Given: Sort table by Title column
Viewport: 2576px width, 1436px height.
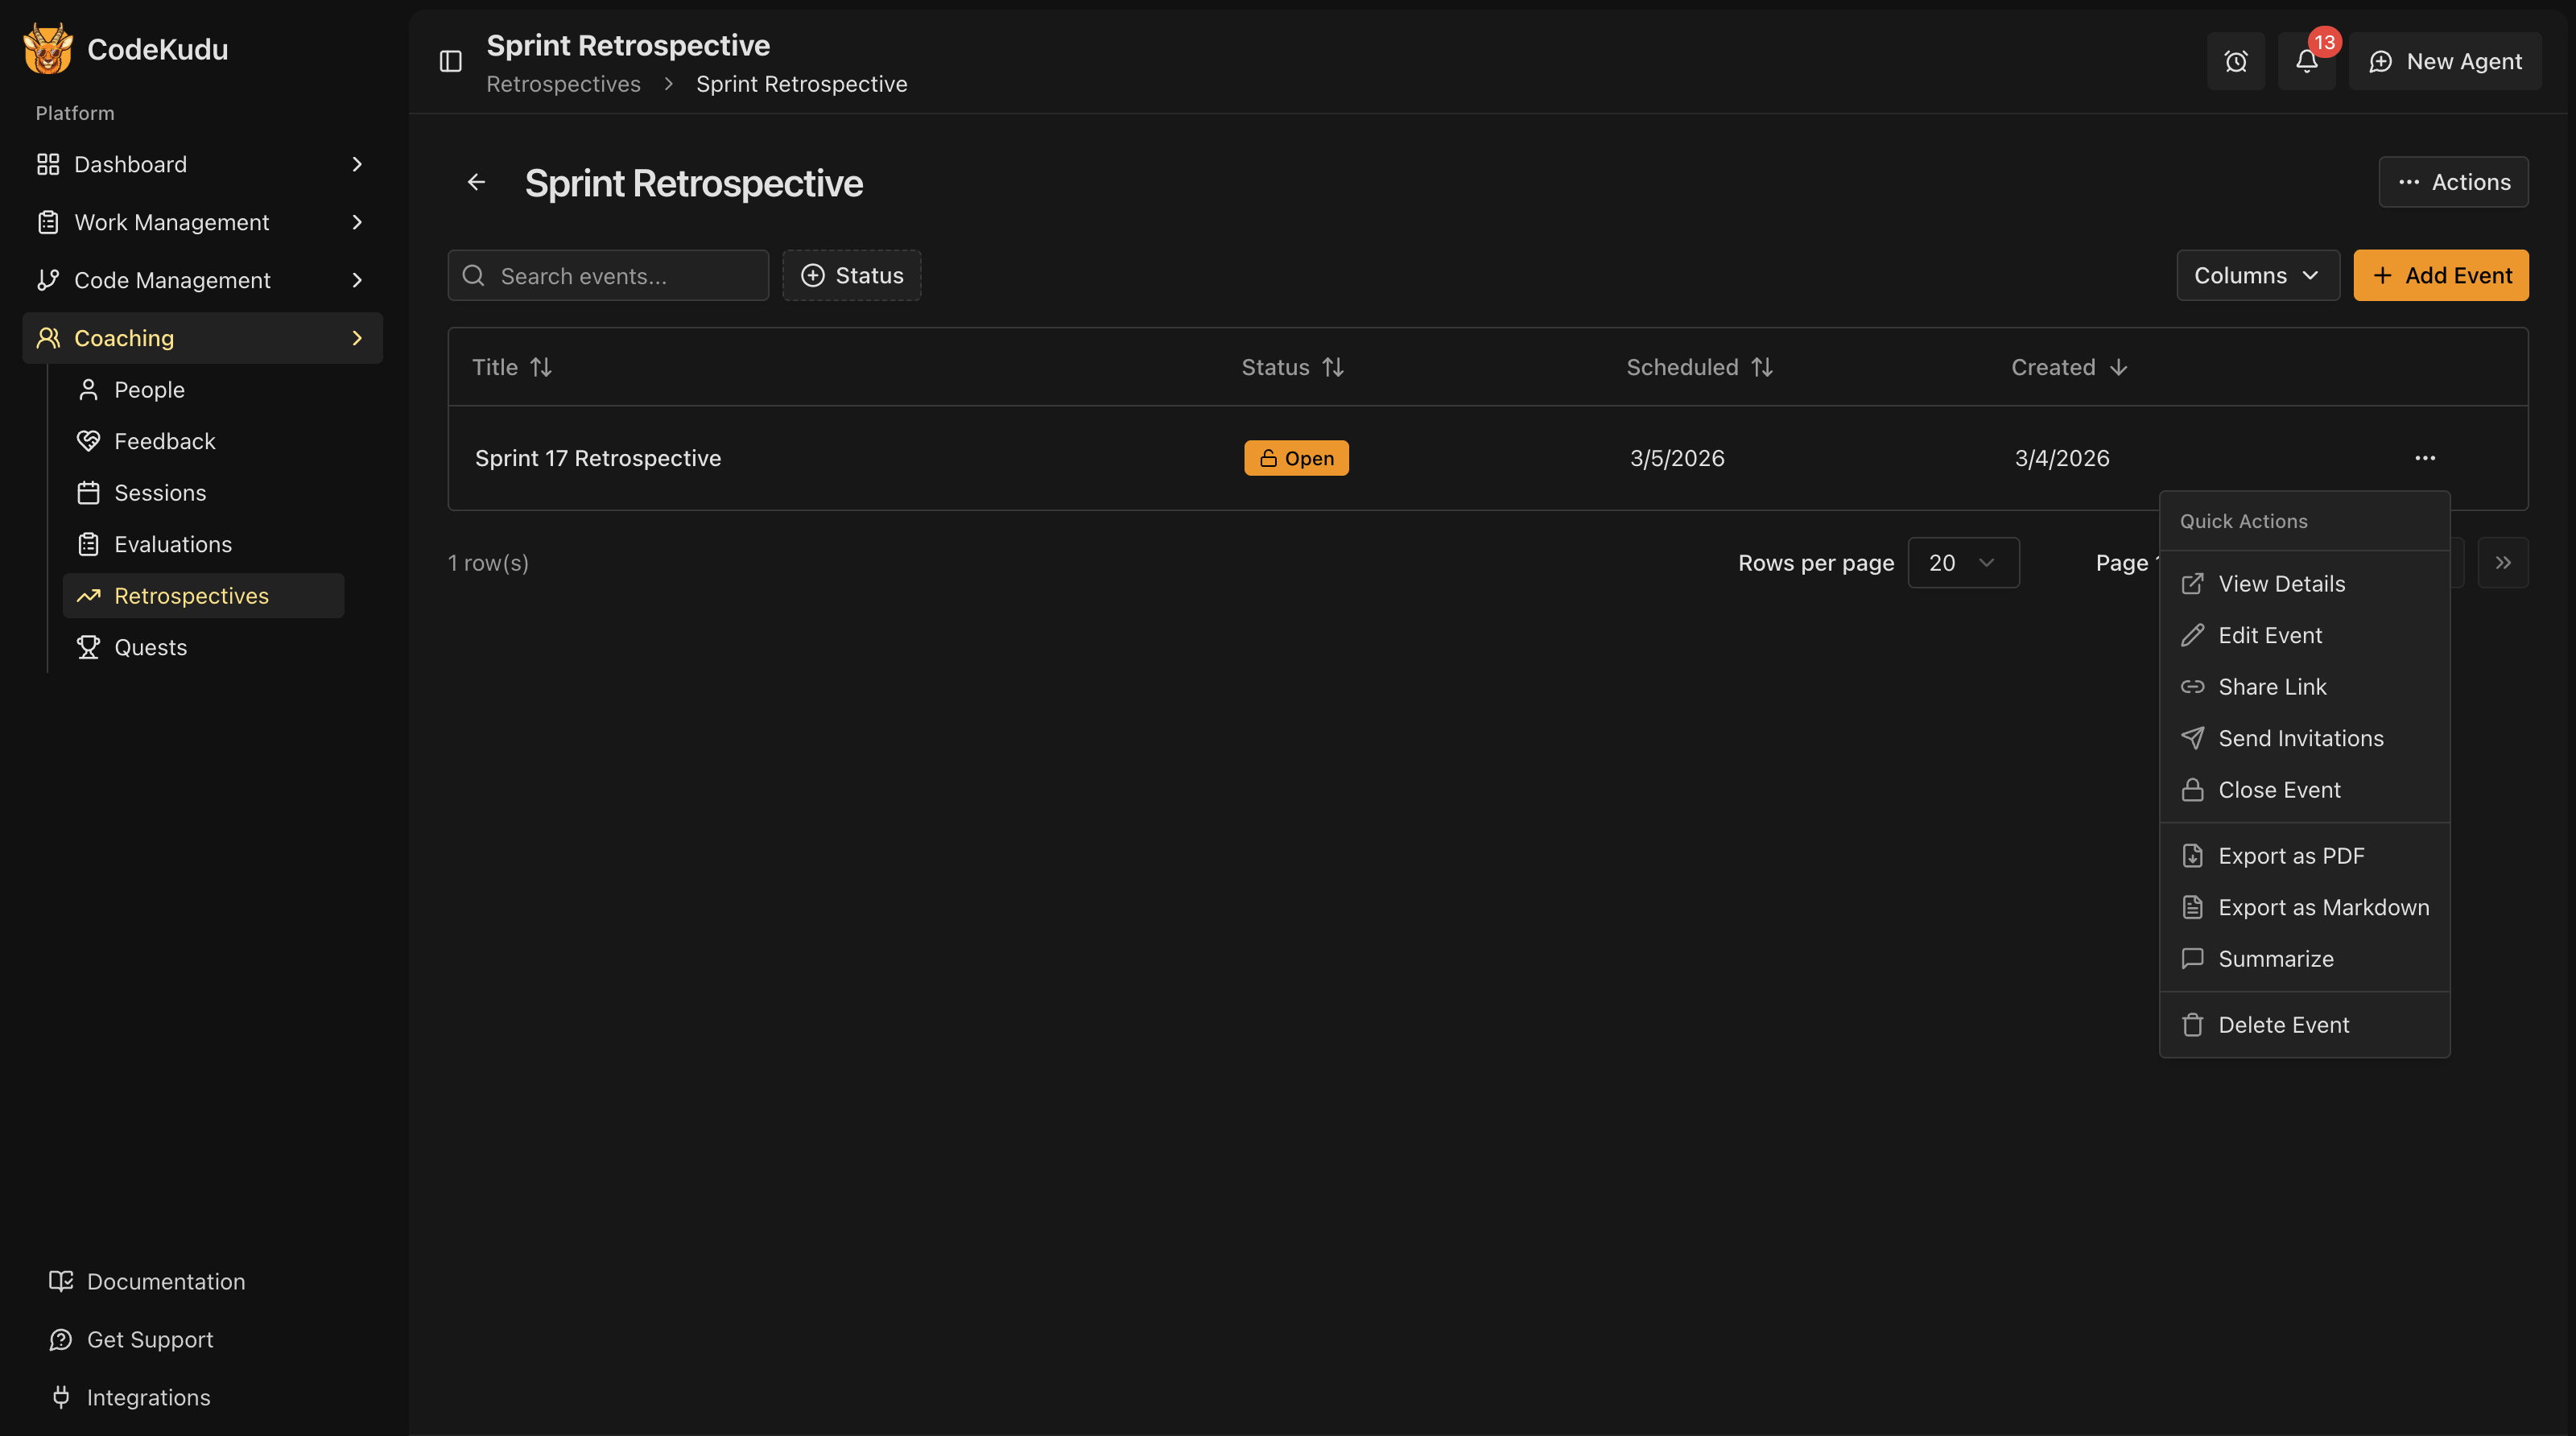Looking at the screenshot, I should (512, 367).
